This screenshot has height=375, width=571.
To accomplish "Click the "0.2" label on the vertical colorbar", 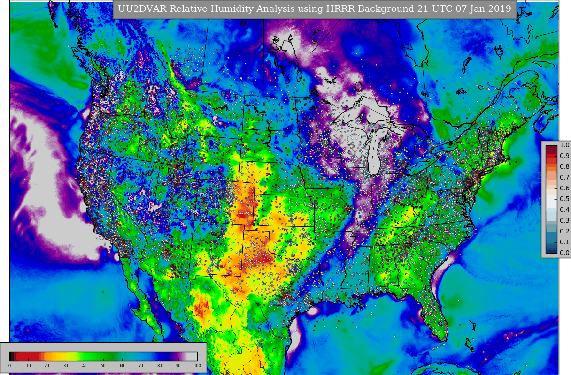I will (564, 231).
